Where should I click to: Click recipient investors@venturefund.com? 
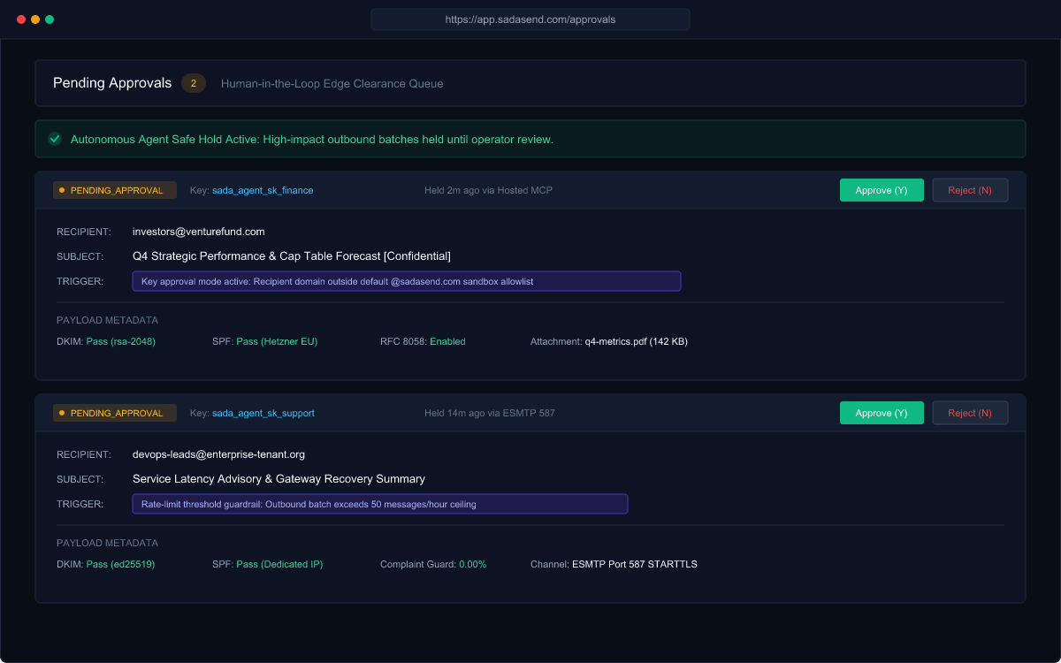(x=199, y=232)
